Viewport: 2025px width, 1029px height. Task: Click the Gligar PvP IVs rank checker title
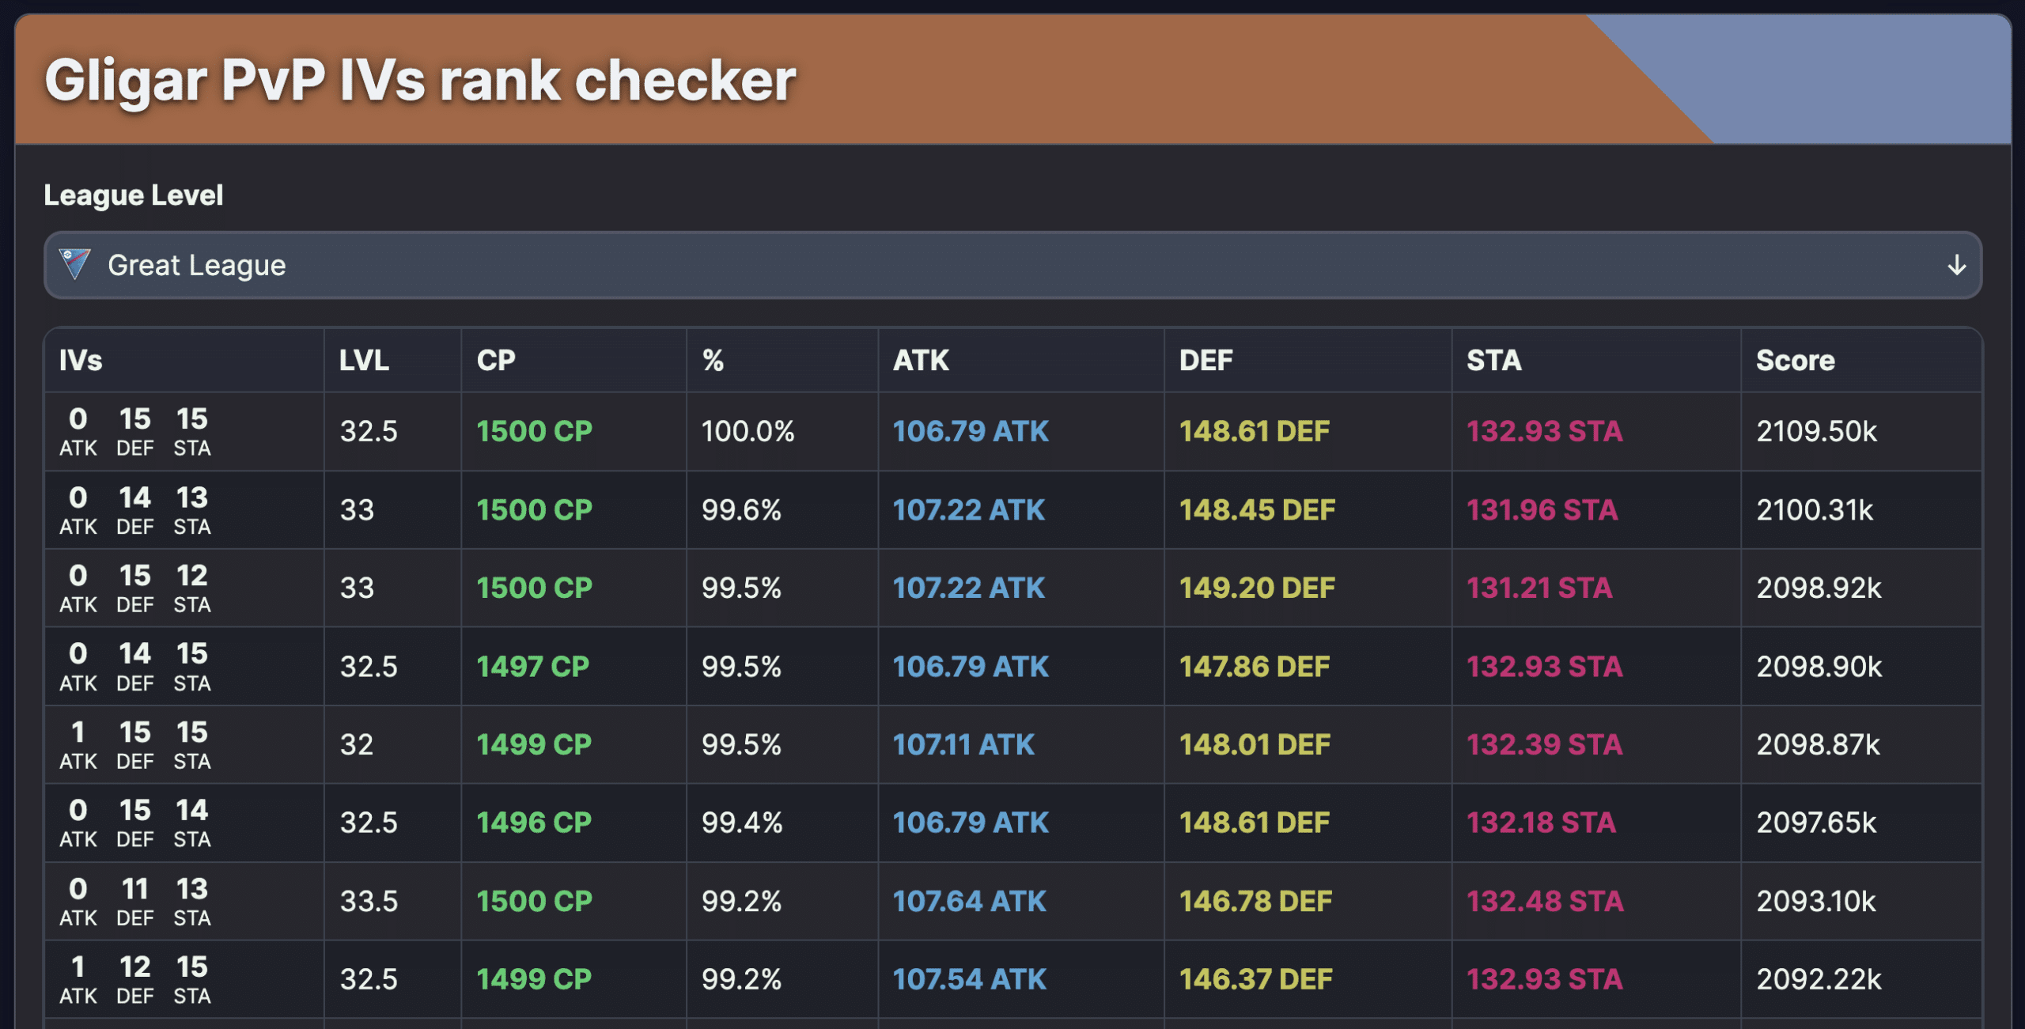pos(419,81)
